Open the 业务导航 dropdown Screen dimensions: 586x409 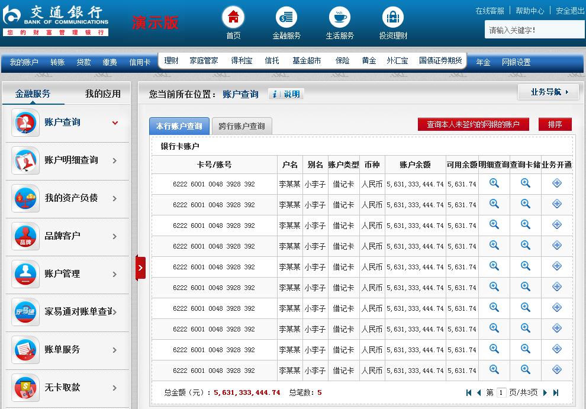pyautogui.click(x=548, y=92)
